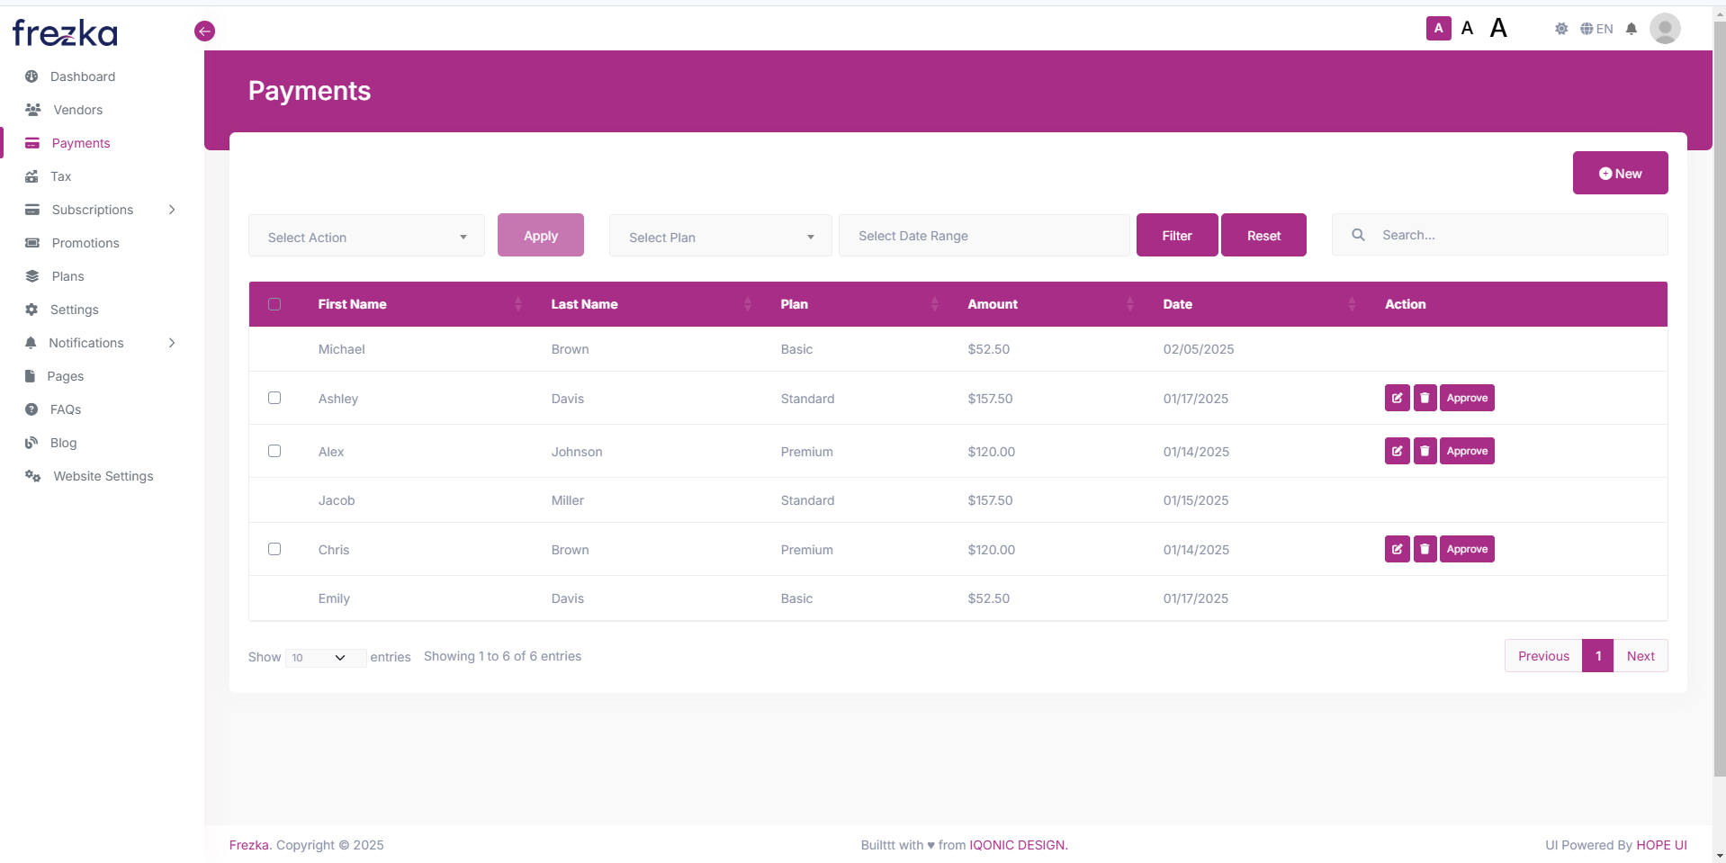Screen dimensions: 1726x863
Task: Check the row checkbox for Ashley Davis
Action: click(x=274, y=397)
